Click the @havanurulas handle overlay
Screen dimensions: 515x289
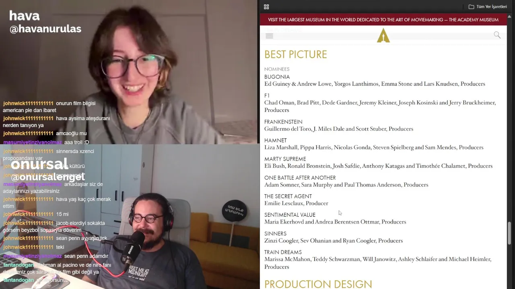click(45, 29)
